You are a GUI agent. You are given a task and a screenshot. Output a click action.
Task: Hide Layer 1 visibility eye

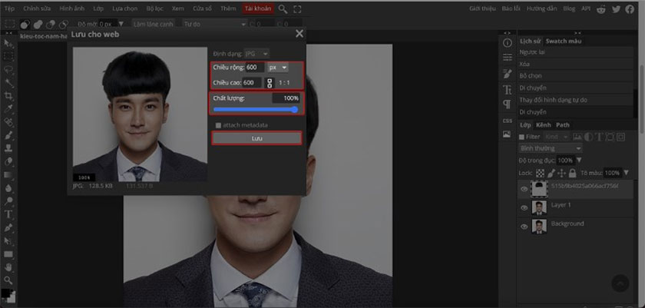pos(524,208)
